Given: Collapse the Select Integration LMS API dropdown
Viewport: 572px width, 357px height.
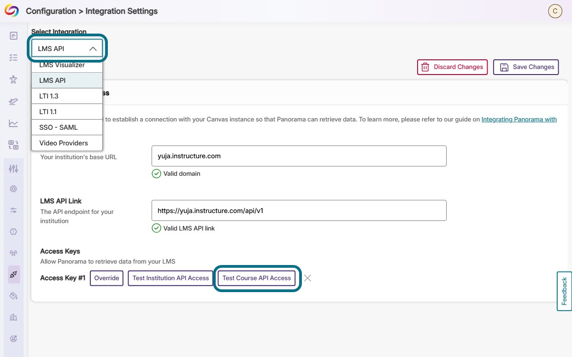Looking at the screenshot, I should click(67, 48).
